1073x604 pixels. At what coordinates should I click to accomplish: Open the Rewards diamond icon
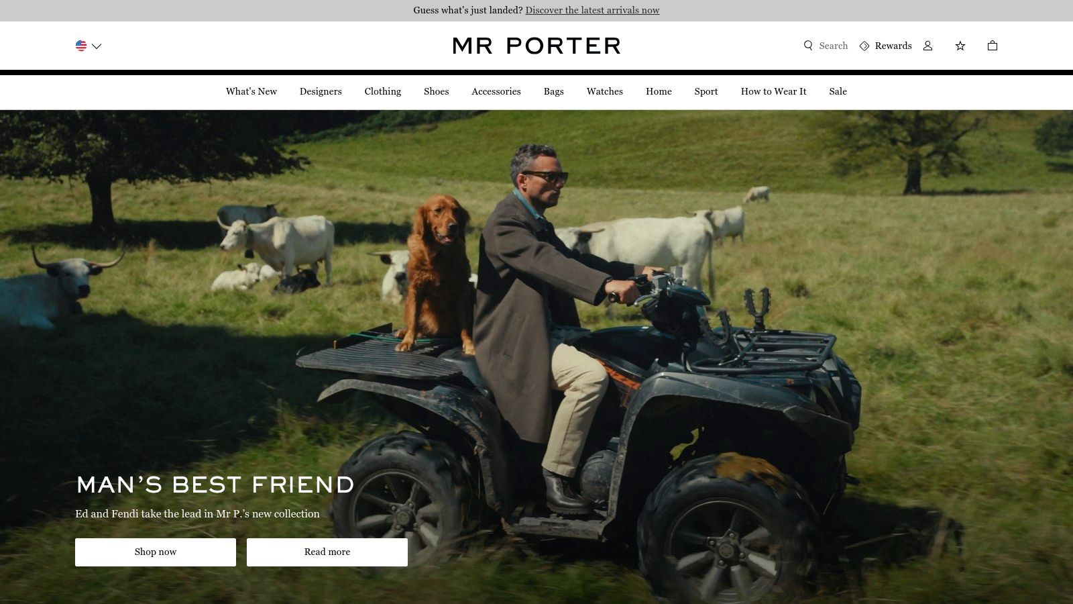(x=864, y=46)
